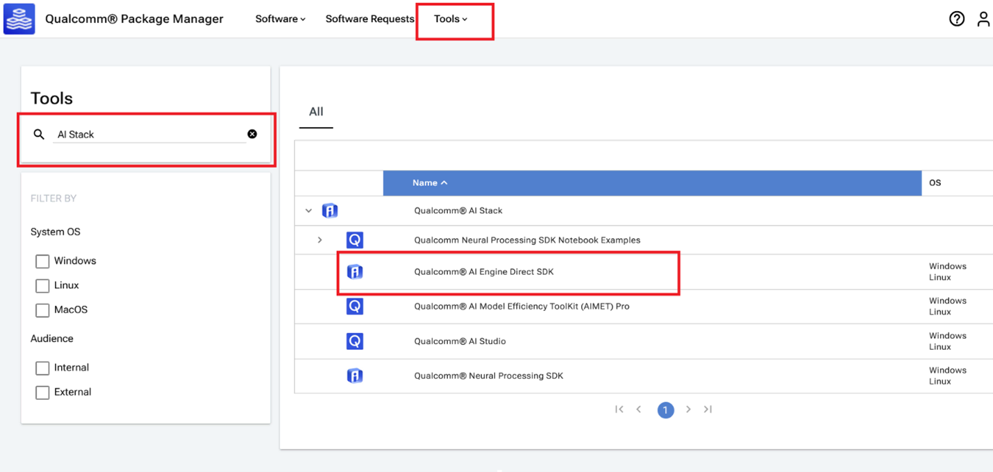Collapse the Qualcomm AI Stack row
Viewport: 993px width, 472px height.
point(309,210)
